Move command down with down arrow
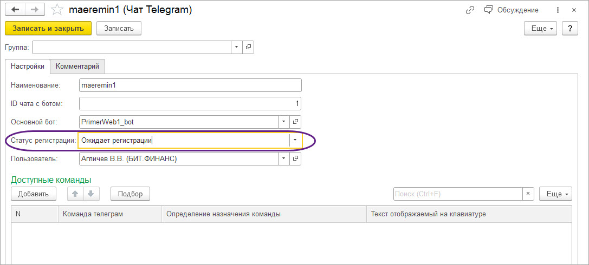This screenshot has width=589, height=265. pos(92,194)
